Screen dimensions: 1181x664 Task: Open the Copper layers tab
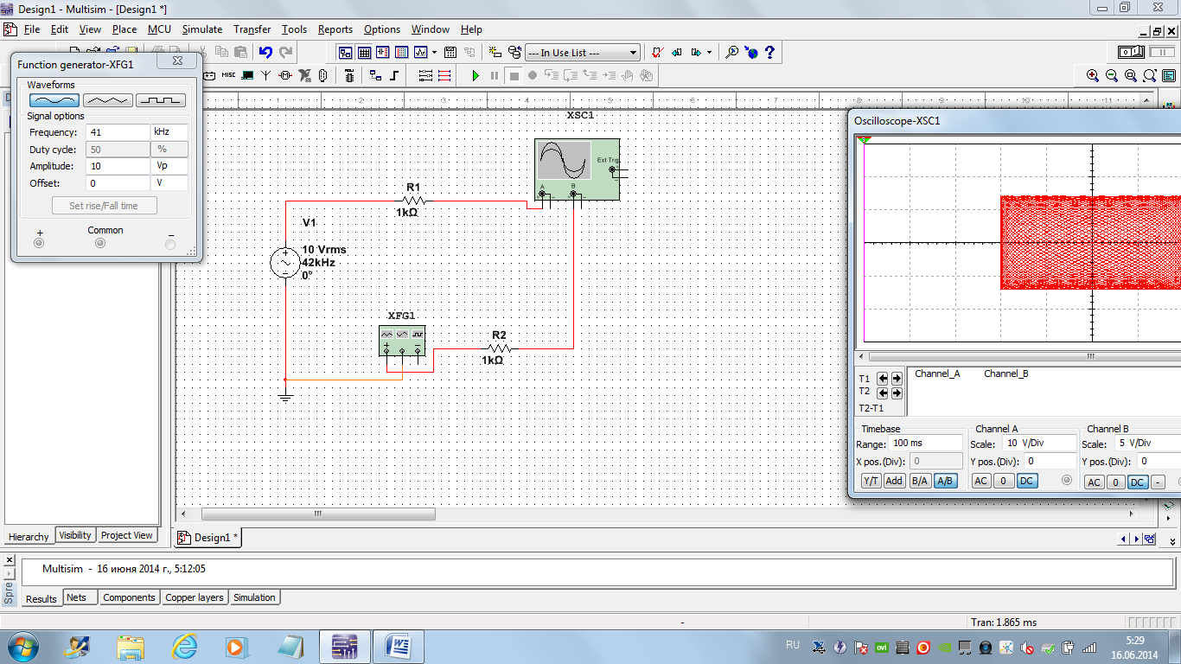[195, 597]
